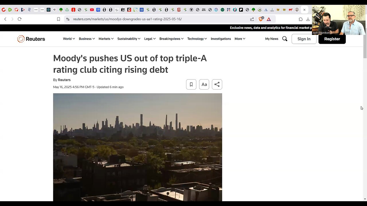Select the green play icon tab
Screen dimensions: 367x206
10,10
